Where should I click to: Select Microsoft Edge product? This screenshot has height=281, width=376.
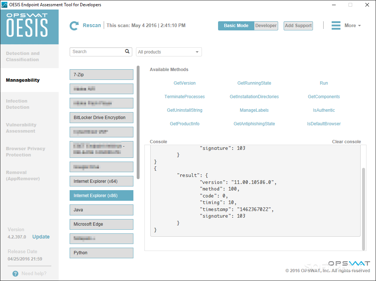102,224
